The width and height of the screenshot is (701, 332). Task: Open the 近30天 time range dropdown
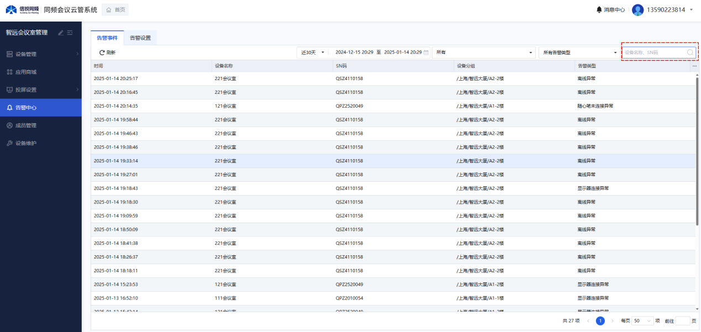[x=313, y=52]
